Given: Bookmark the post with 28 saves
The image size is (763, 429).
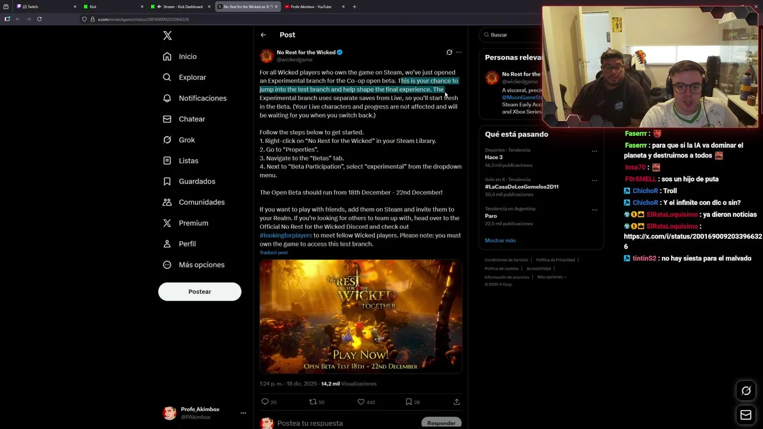Looking at the screenshot, I should [412, 402].
